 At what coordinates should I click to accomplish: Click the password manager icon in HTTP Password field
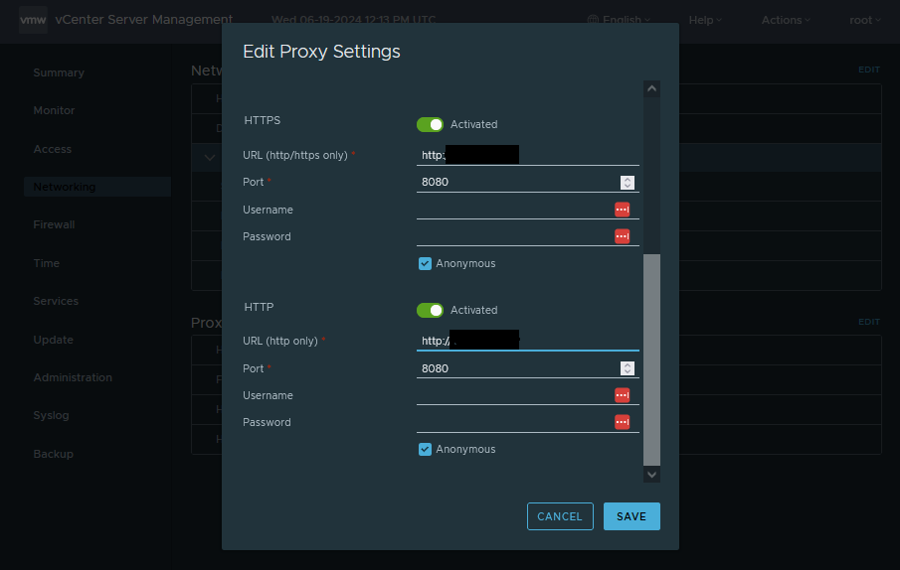pyautogui.click(x=623, y=422)
